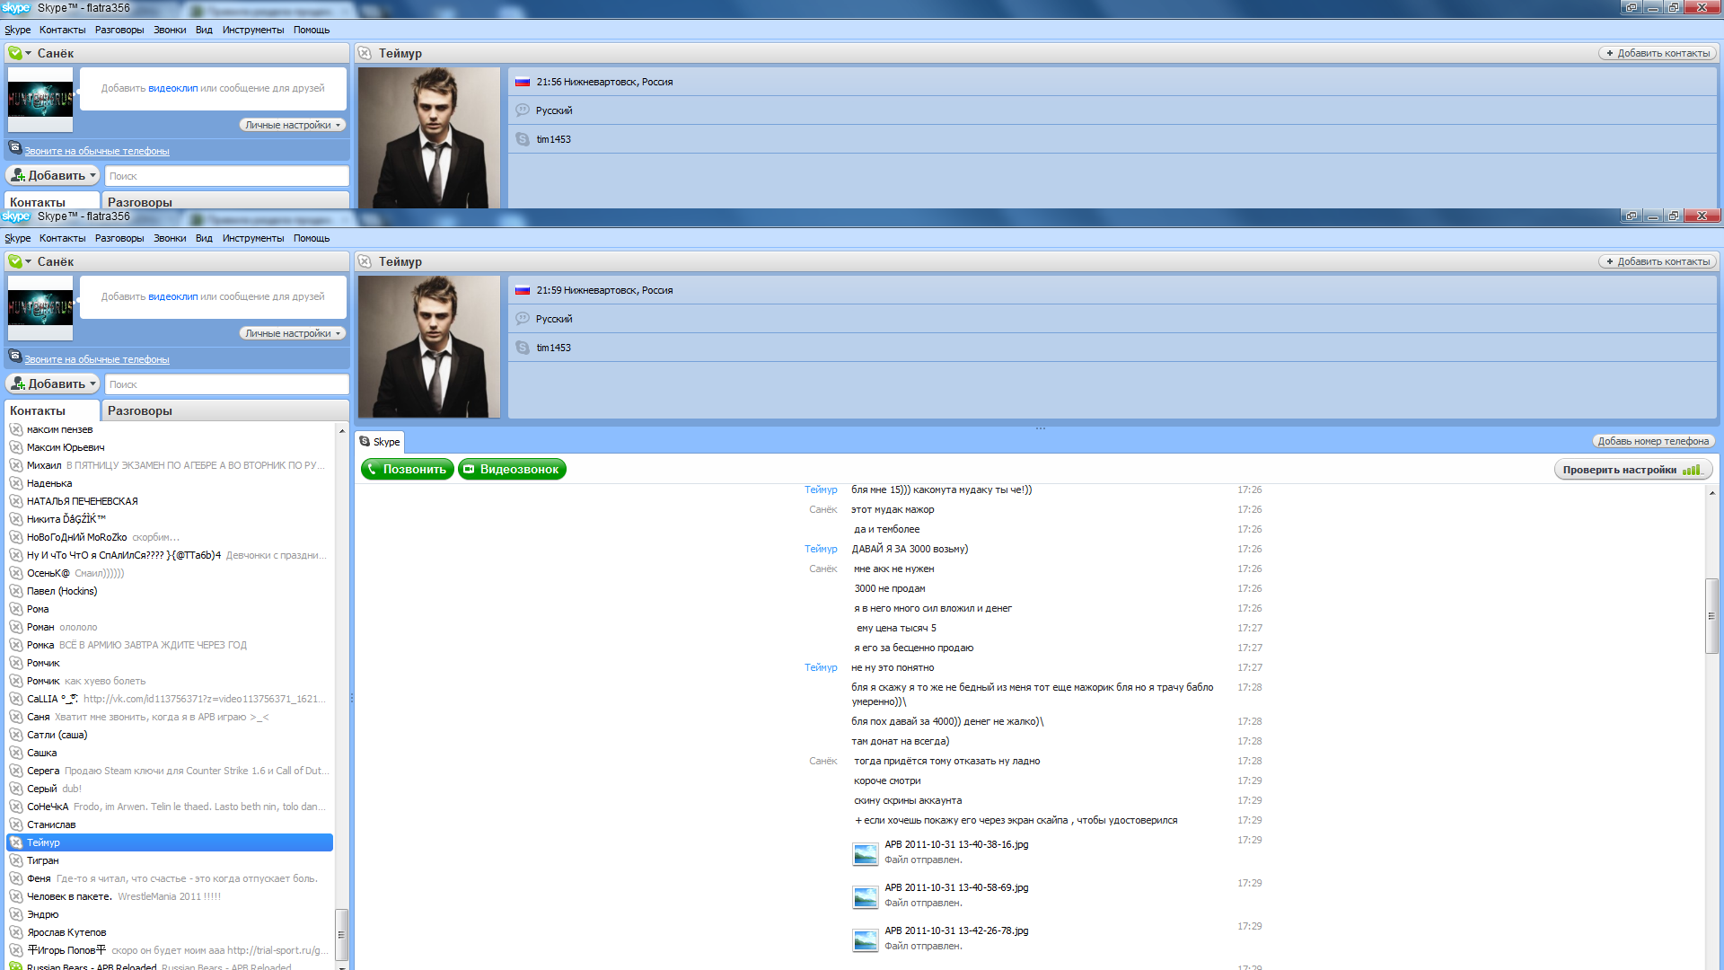
Task: Select contact row Сатли (саша)
Action: click(x=171, y=735)
